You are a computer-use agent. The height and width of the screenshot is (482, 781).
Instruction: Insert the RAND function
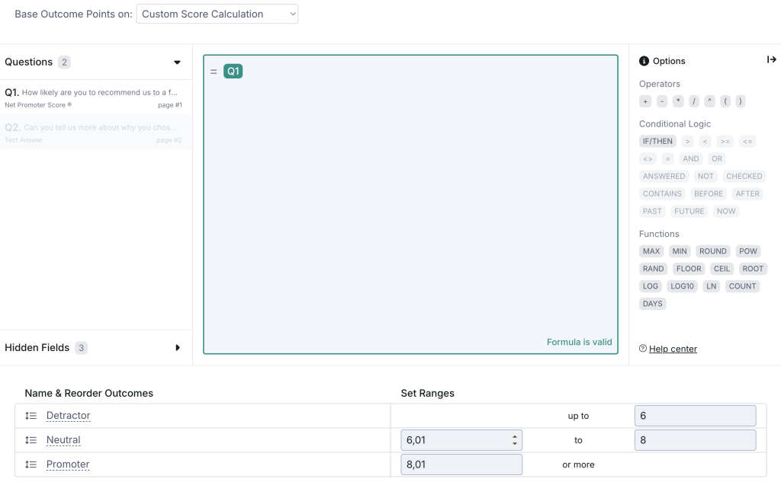pyautogui.click(x=654, y=269)
